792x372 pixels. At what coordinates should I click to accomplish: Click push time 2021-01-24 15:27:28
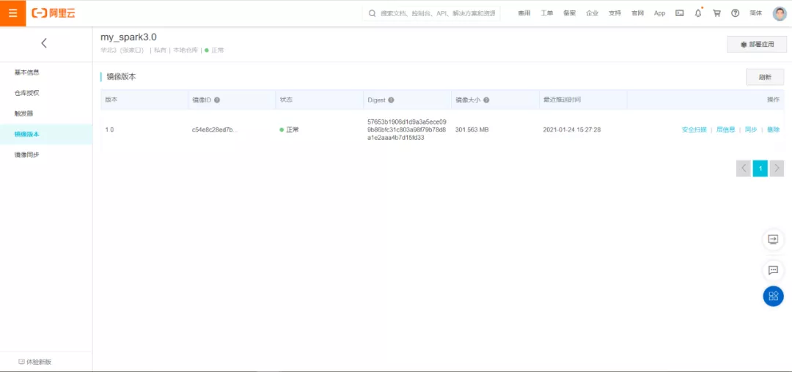[572, 130]
